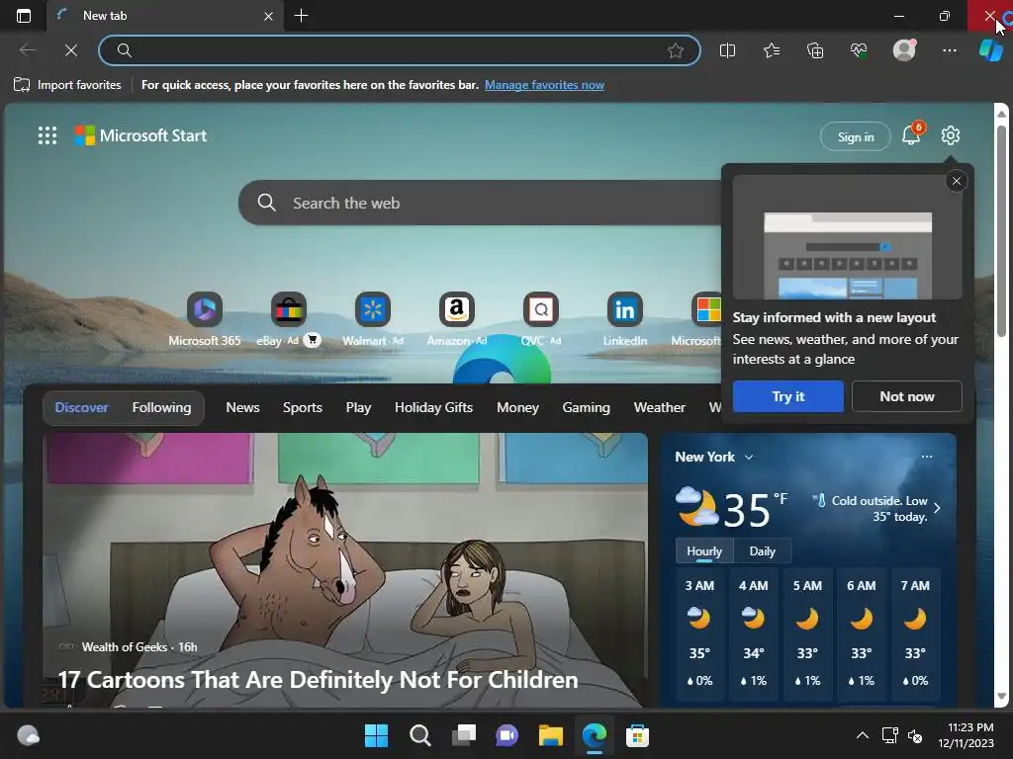Expand New York location dropdown
This screenshot has height=759, width=1013.
pos(748,457)
